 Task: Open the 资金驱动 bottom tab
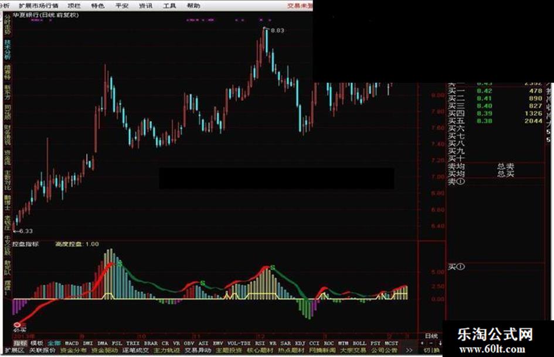(104, 351)
